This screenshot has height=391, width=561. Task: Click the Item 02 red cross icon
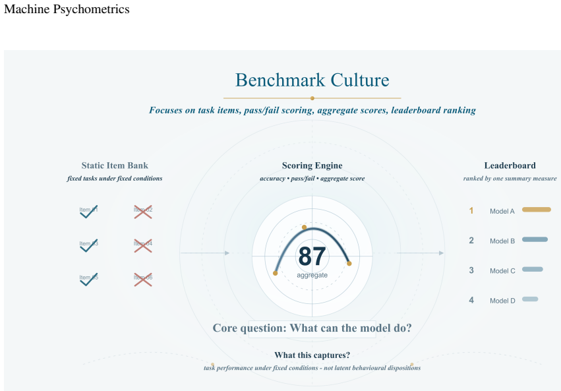[x=143, y=212]
